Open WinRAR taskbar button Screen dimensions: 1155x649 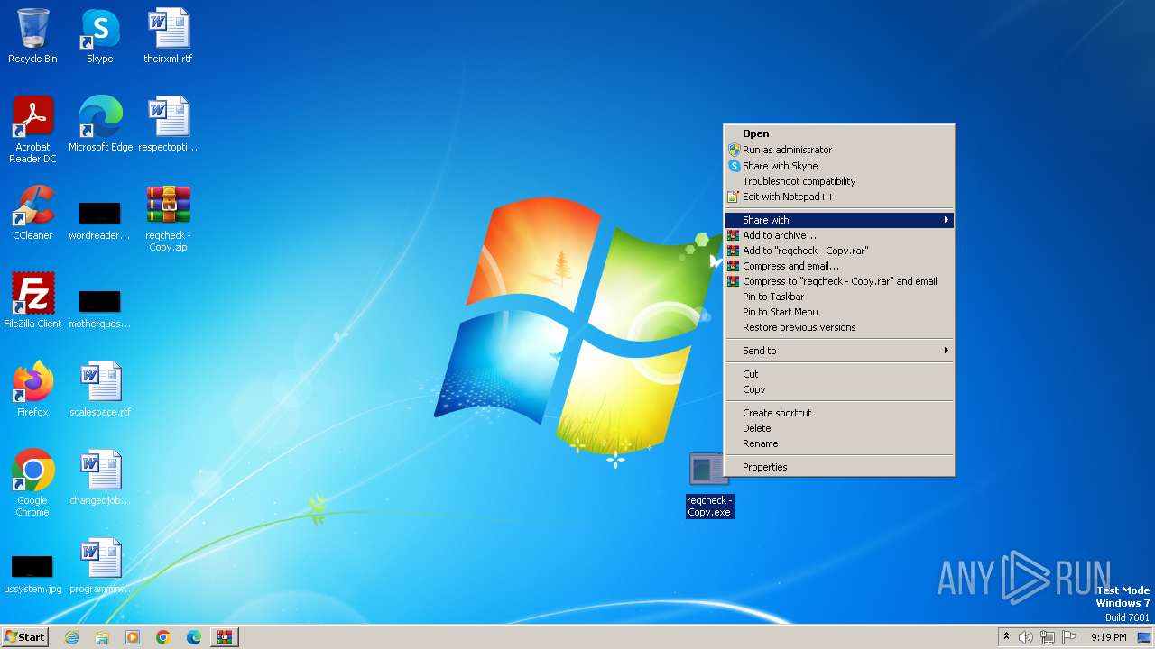(225, 637)
